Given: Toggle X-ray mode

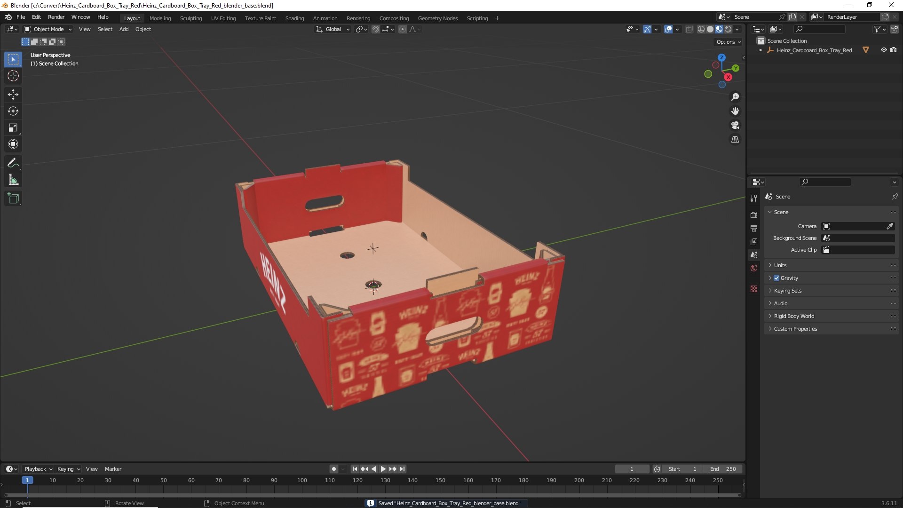Looking at the screenshot, I should tap(689, 29).
